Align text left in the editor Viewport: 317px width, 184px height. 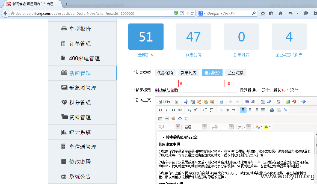click(243, 110)
